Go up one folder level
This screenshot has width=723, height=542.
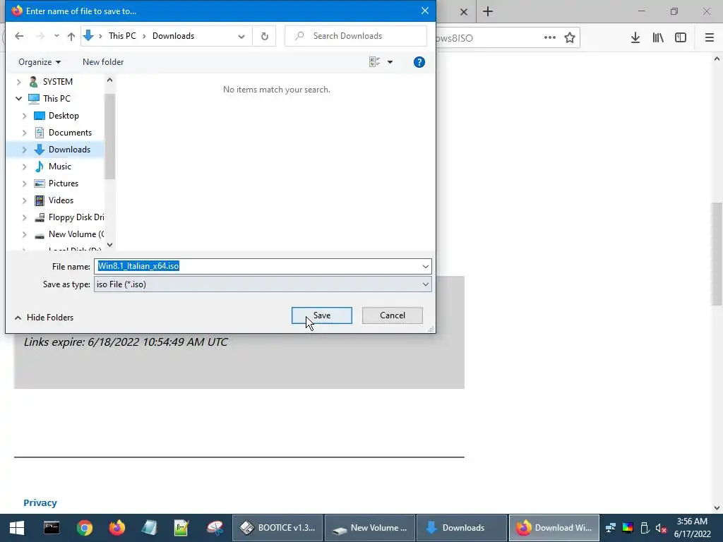pos(71,36)
